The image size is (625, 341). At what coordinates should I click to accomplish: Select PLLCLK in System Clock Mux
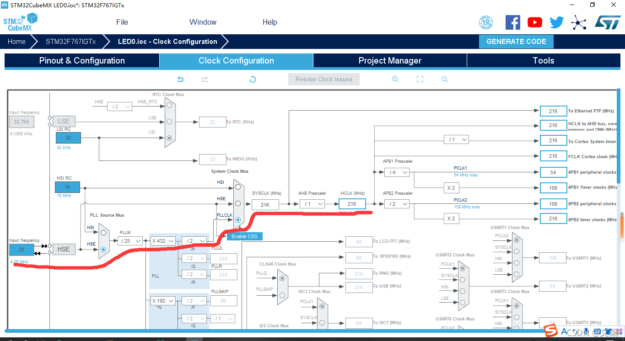tap(238, 220)
